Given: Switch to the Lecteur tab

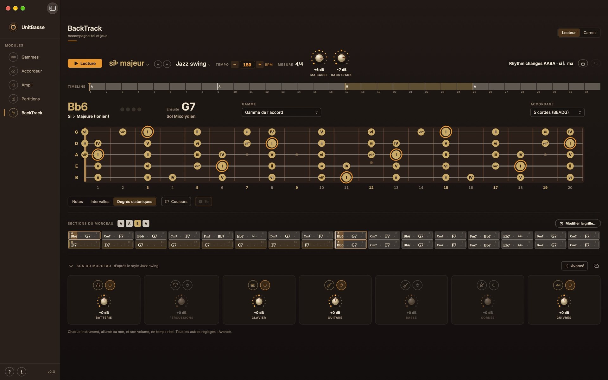Looking at the screenshot, I should tap(569, 33).
